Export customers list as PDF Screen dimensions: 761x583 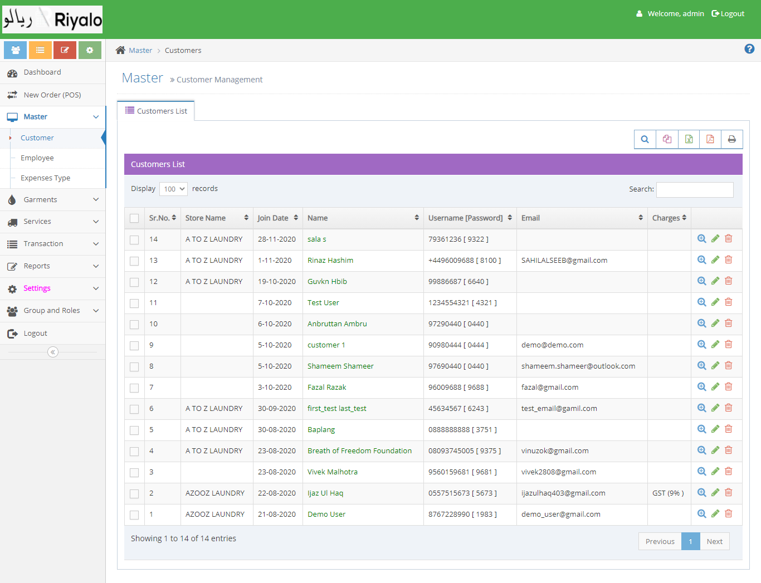(710, 139)
